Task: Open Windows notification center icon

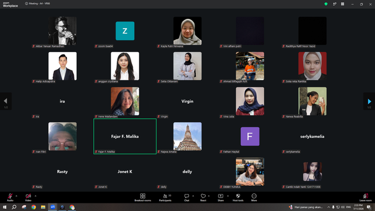Action: coord(369,207)
